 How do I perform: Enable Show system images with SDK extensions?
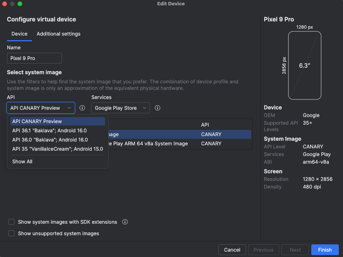tap(11, 222)
